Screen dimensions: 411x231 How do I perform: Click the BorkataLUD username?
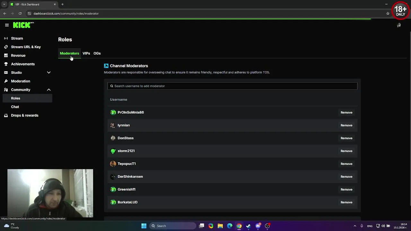coord(127,202)
